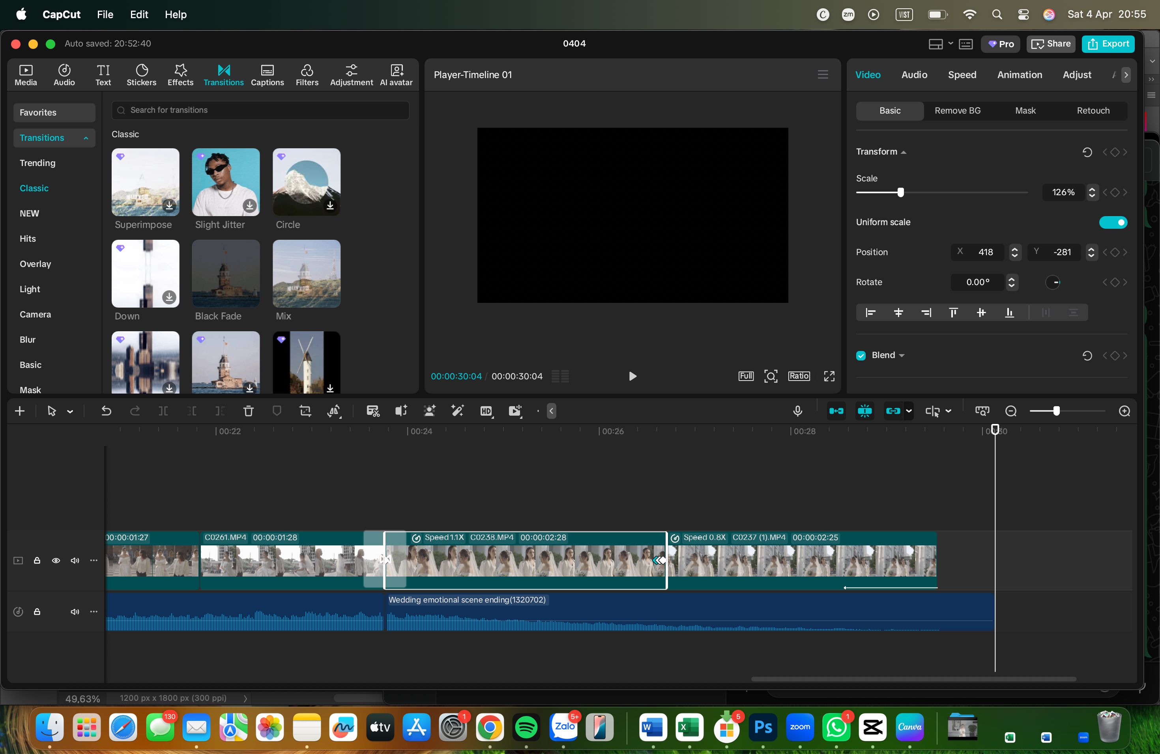Show more inspector tabs with right chevron
Image resolution: width=1160 pixels, height=754 pixels.
[x=1125, y=75]
